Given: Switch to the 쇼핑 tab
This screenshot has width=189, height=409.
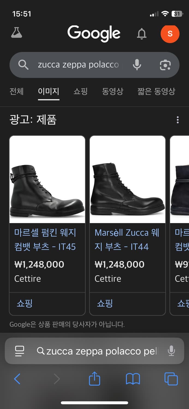Looking at the screenshot, I should coord(80,92).
